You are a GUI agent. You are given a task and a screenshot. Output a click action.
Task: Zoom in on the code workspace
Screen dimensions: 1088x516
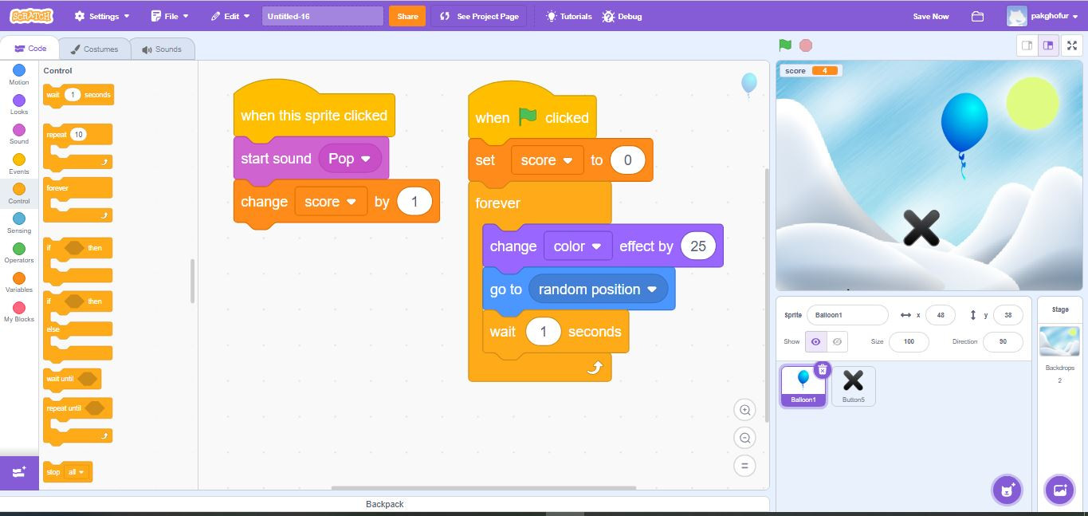[744, 410]
